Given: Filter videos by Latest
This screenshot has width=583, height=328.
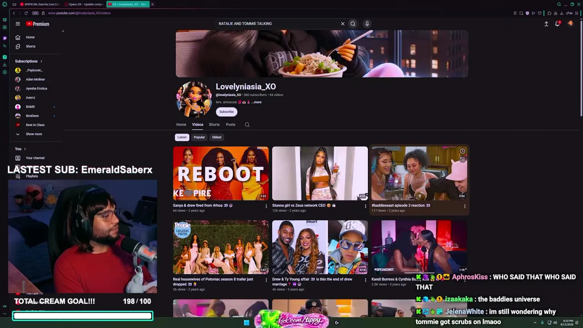Looking at the screenshot, I should click(x=182, y=137).
